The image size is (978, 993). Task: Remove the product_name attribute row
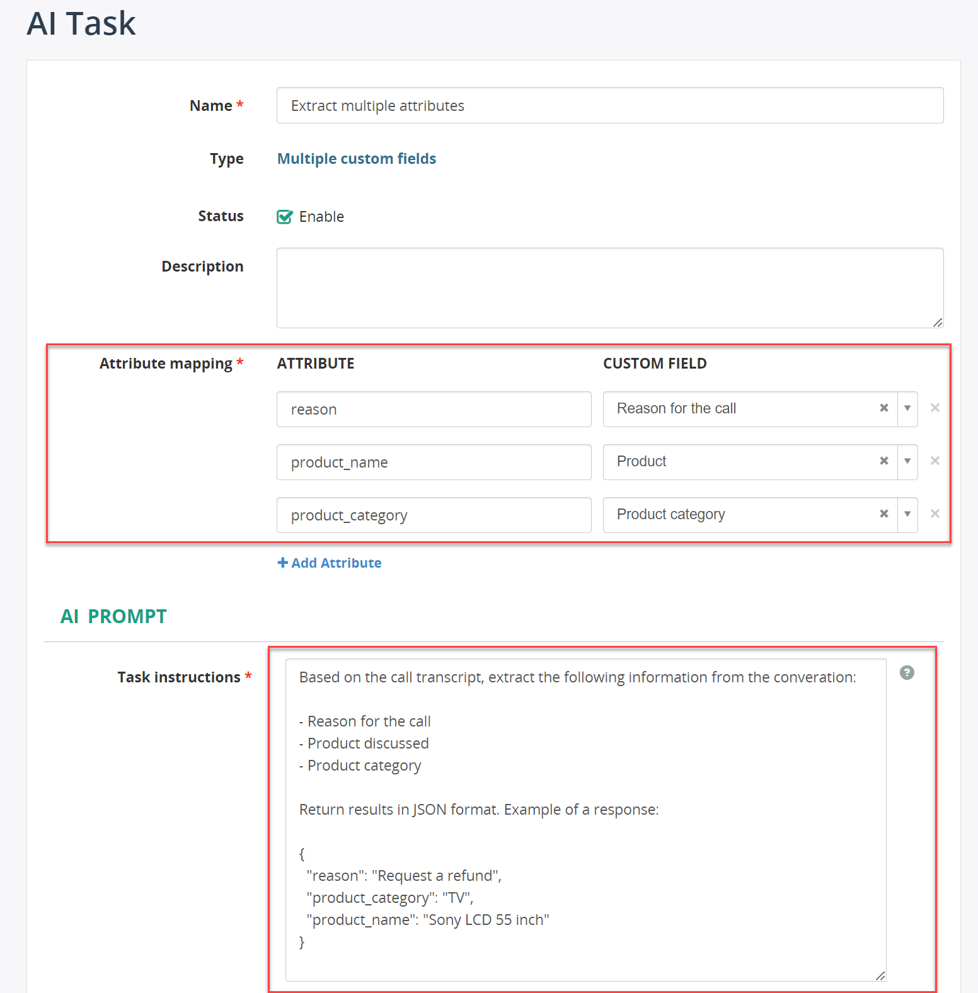[935, 461]
